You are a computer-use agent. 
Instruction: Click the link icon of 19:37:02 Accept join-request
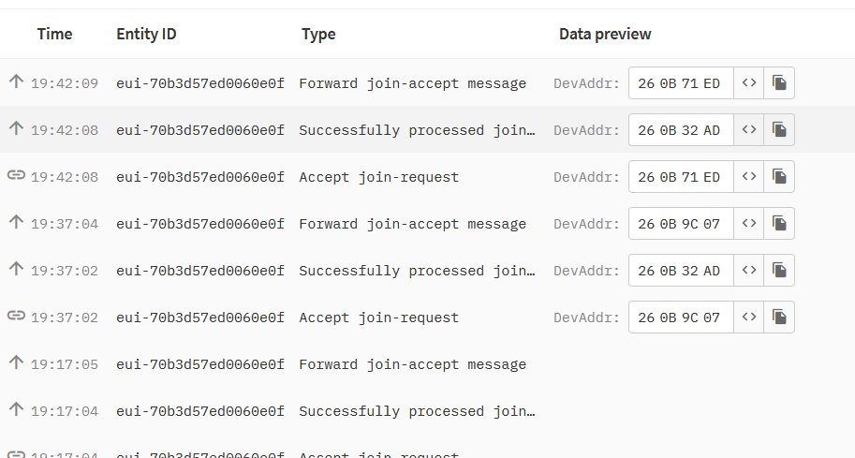16,316
